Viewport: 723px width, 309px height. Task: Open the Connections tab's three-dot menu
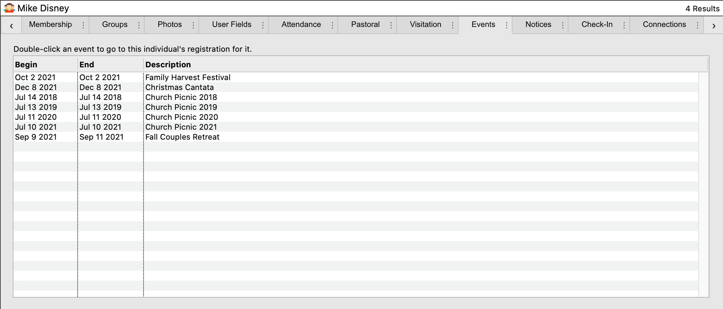click(x=697, y=25)
